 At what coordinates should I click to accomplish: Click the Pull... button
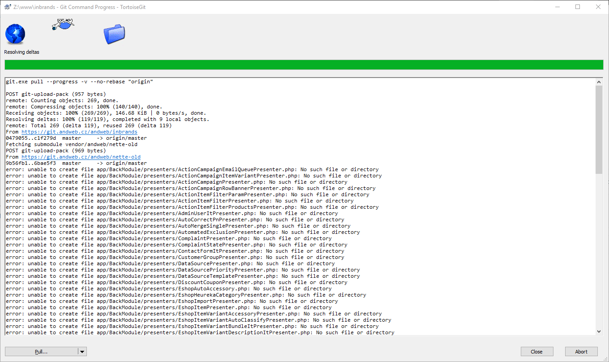click(x=41, y=352)
